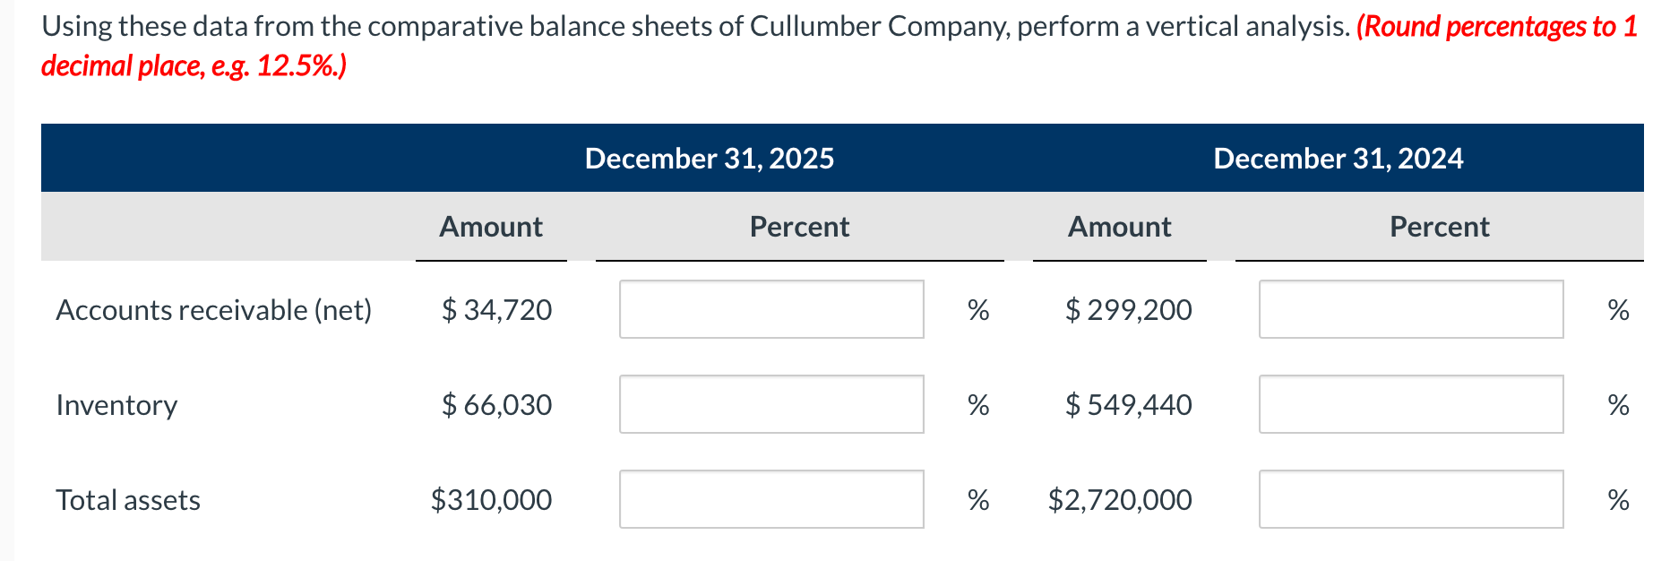Click the Percent input for 2025 Accounts receivable

[x=770, y=310]
